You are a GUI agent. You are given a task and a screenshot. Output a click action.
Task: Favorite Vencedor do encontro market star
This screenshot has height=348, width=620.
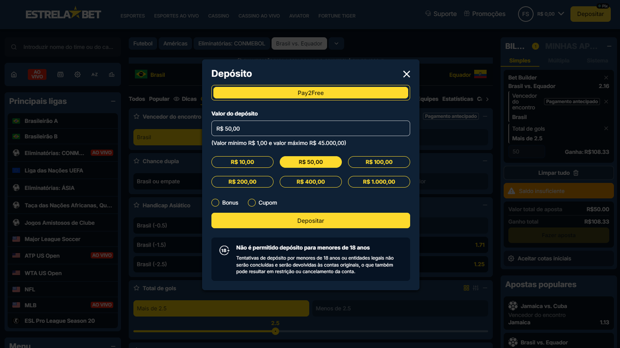coord(137,116)
